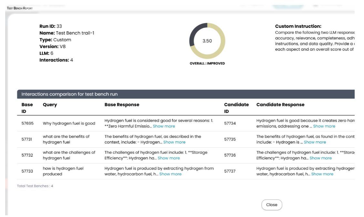Click the Query column header
This screenshot has height=217, width=364.
click(x=50, y=105)
